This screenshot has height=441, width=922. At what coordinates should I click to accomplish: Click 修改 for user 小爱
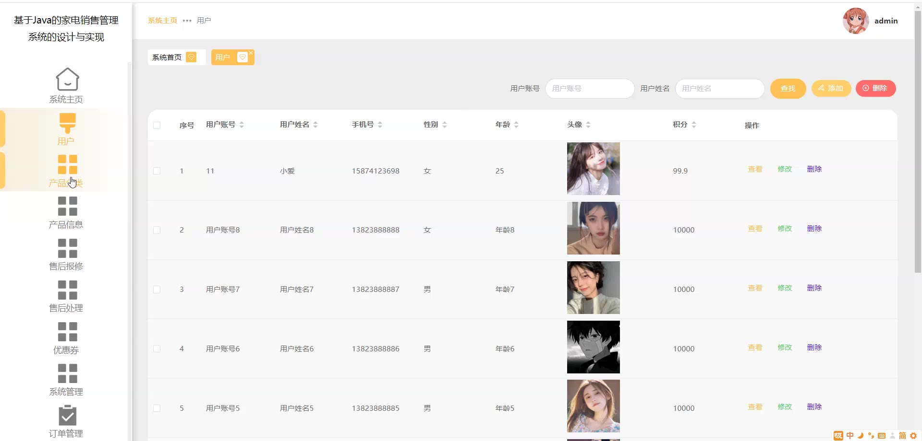click(785, 169)
